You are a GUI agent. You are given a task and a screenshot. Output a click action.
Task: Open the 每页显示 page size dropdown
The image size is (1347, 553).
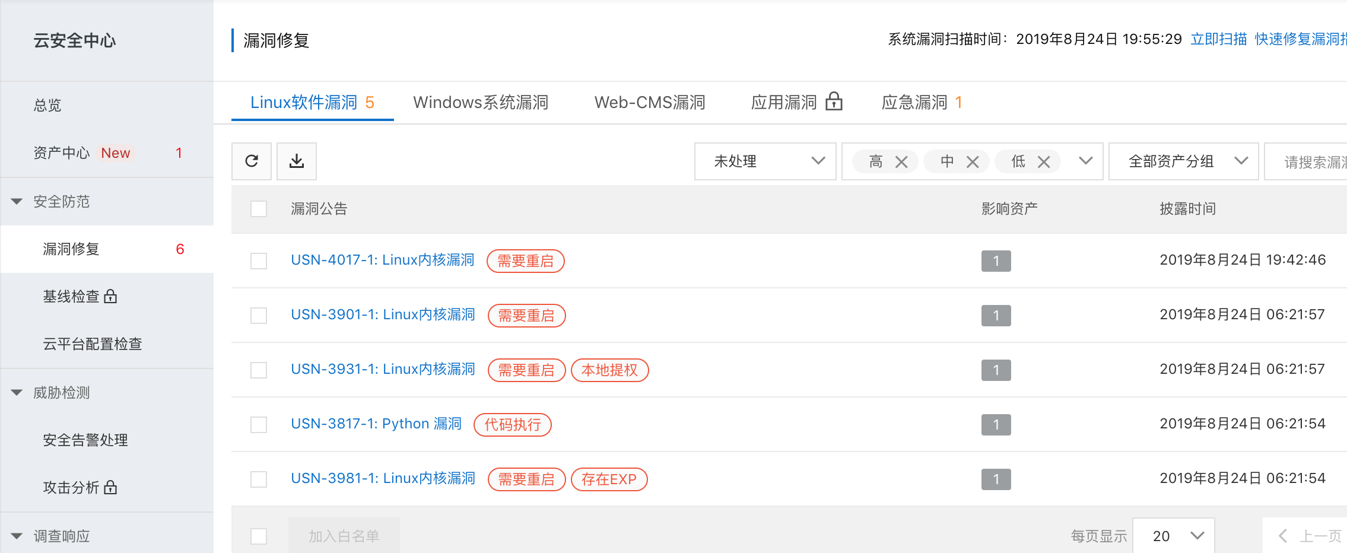point(1173,535)
